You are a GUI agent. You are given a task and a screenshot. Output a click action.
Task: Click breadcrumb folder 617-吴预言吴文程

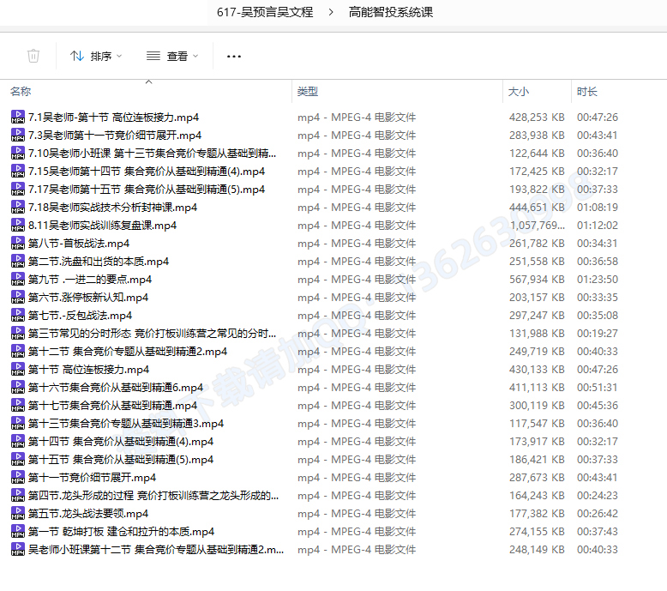[265, 12]
